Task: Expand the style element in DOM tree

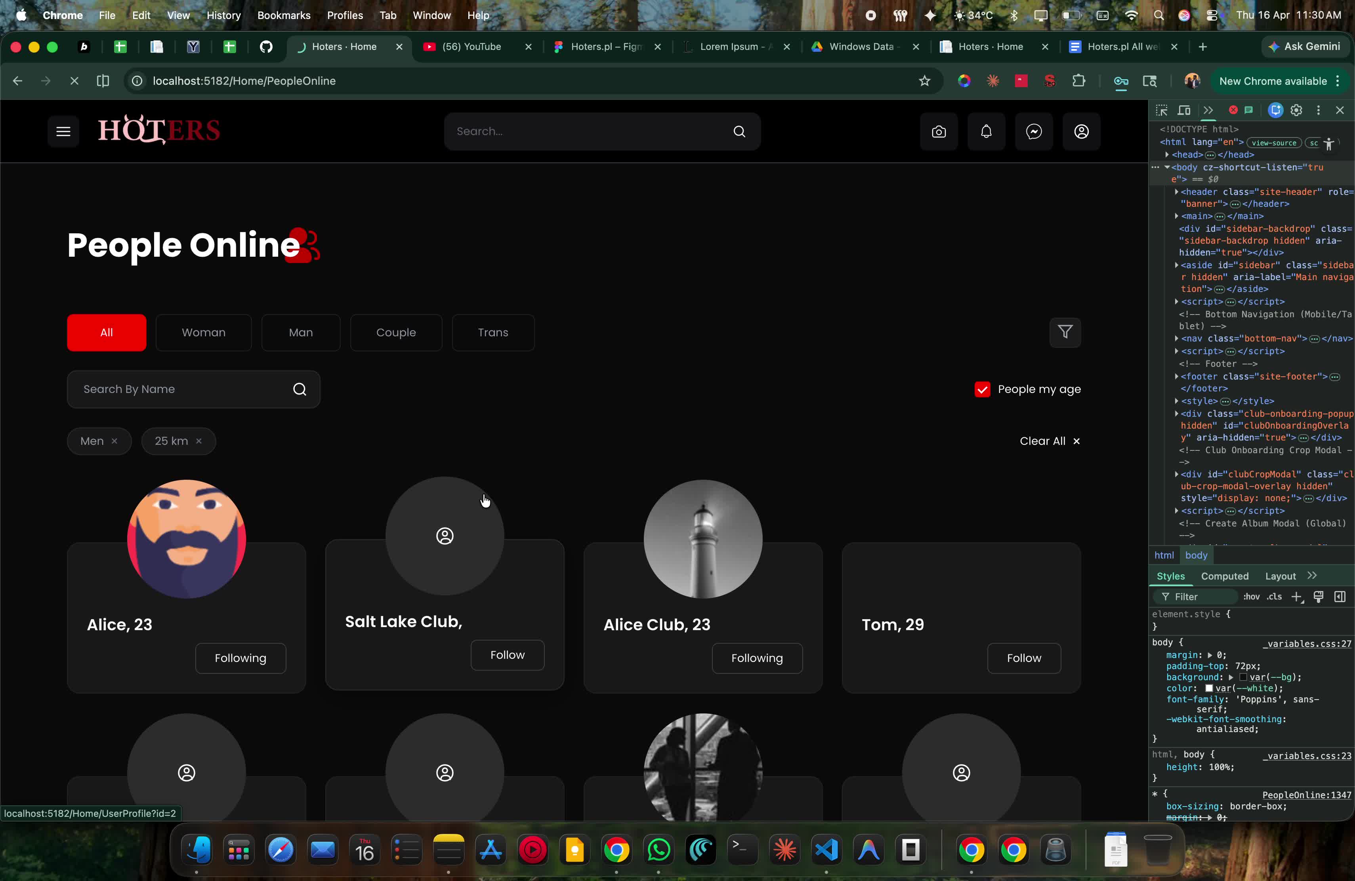Action: (1176, 401)
